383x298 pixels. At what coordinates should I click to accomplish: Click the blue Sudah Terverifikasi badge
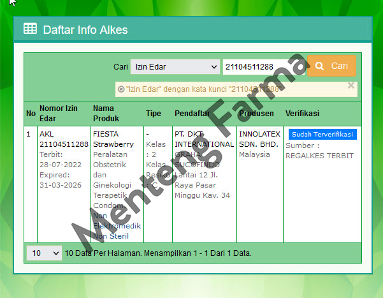click(x=322, y=135)
